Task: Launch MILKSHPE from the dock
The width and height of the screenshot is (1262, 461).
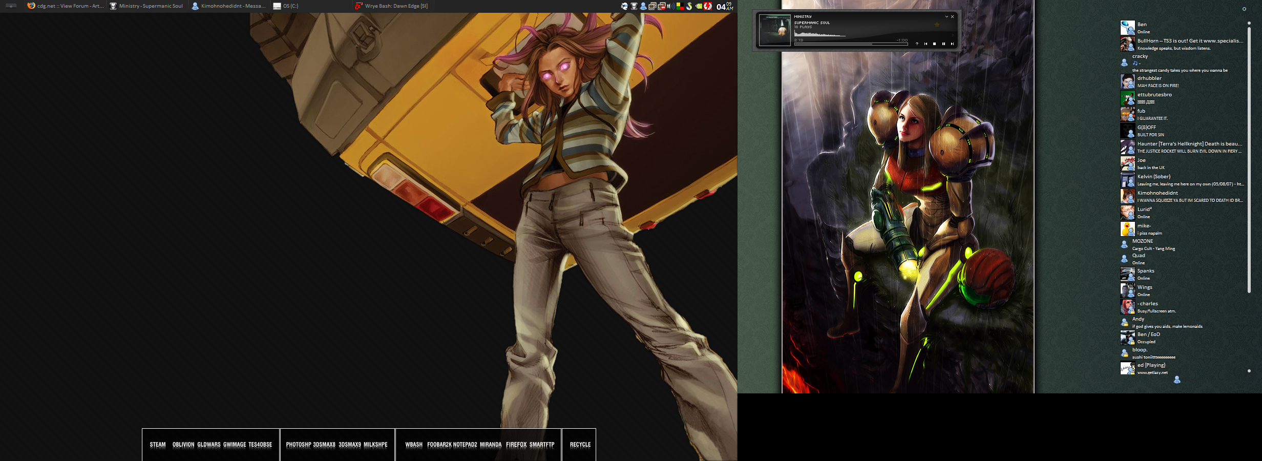Action: [375, 445]
